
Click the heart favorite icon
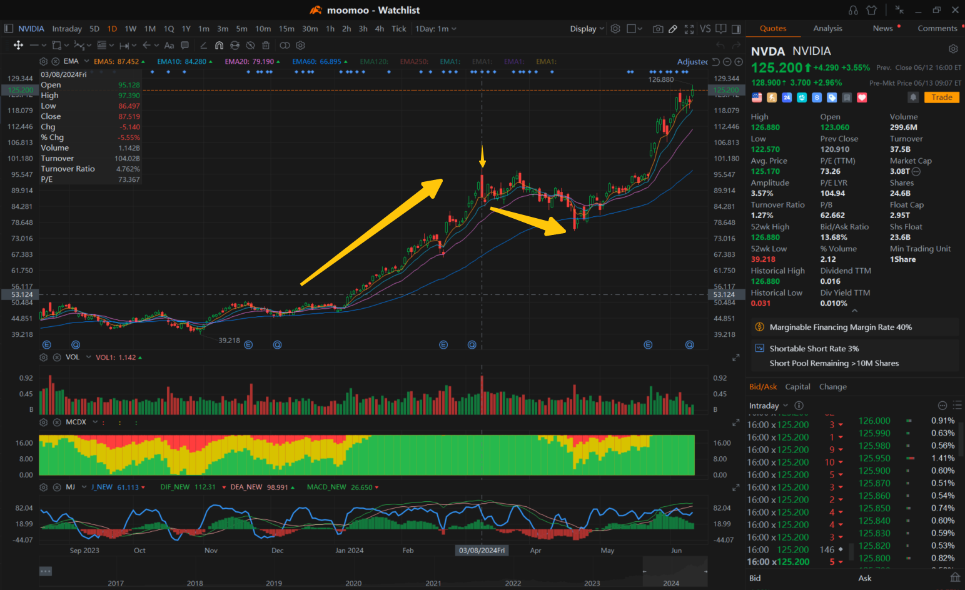point(862,97)
